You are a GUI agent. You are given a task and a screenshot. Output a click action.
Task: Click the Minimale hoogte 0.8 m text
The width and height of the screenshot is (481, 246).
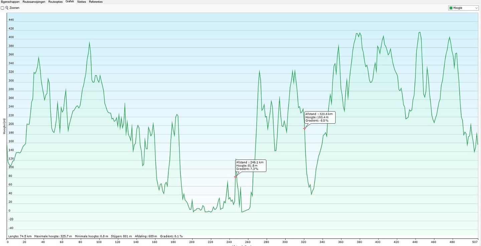click(x=92, y=236)
